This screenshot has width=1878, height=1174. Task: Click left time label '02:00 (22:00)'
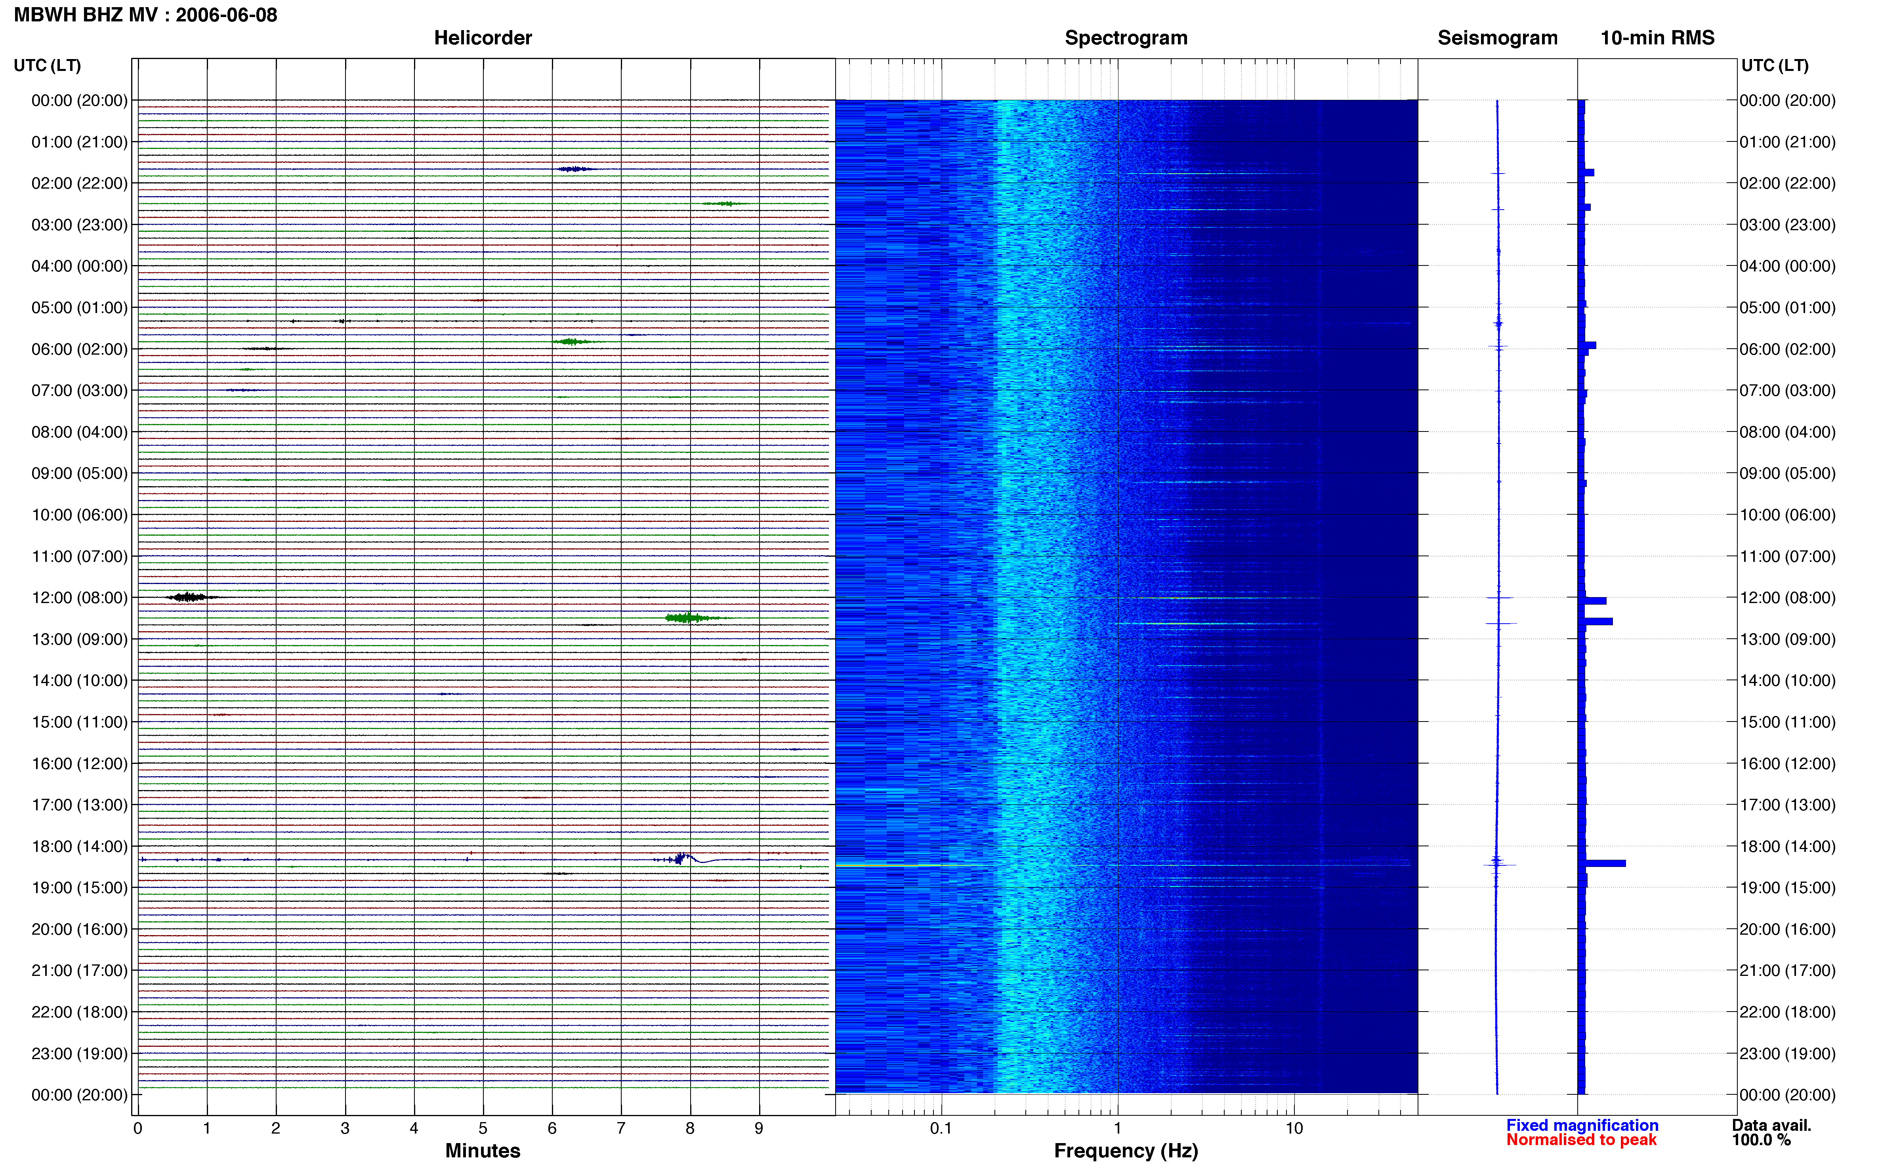tap(79, 183)
